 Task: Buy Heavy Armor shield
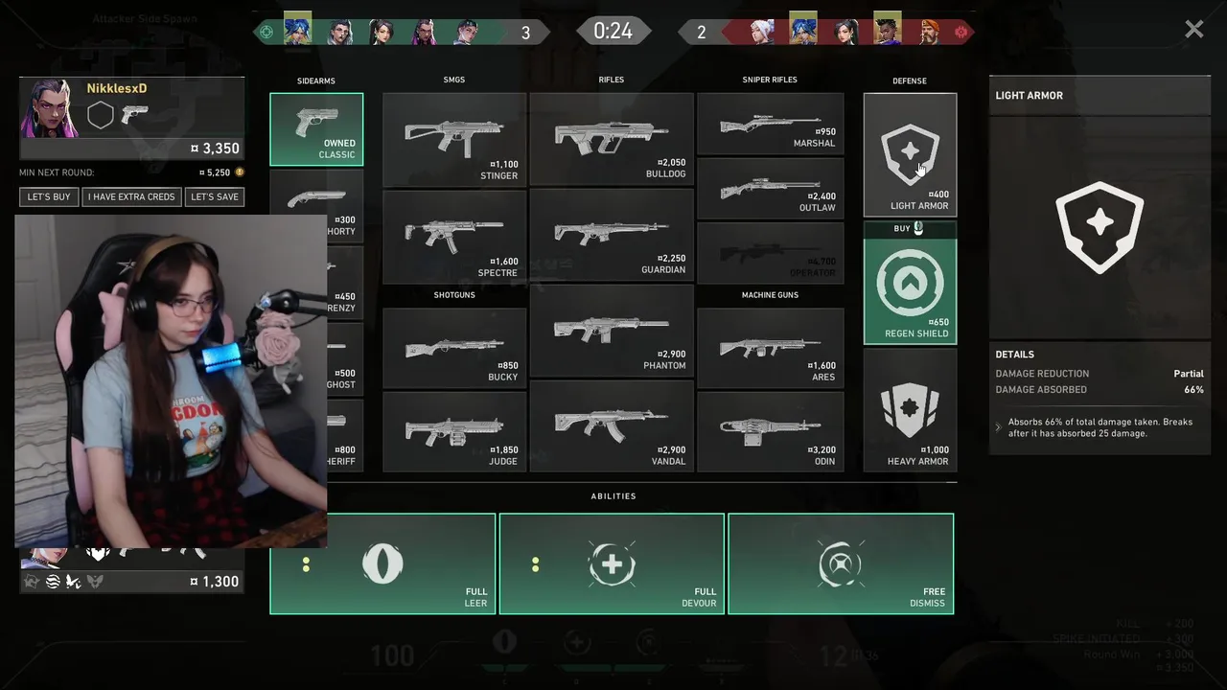click(910, 409)
